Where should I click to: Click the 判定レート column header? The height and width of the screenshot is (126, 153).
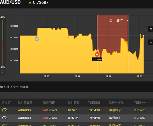[x=142, y=102]
